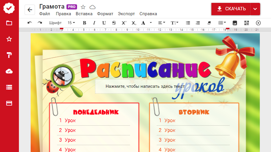Click '3 Урок' under ВТОРНИК
271x152 pixels.
[167, 140]
